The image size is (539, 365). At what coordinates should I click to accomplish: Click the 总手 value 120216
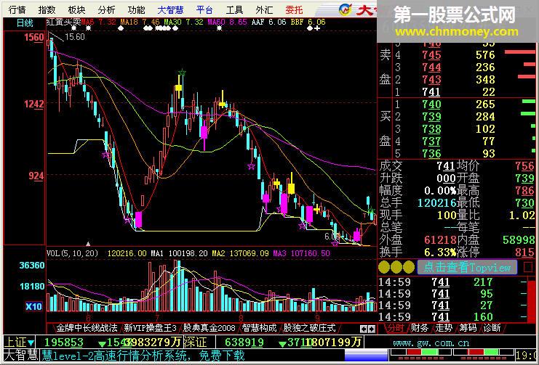click(436, 203)
